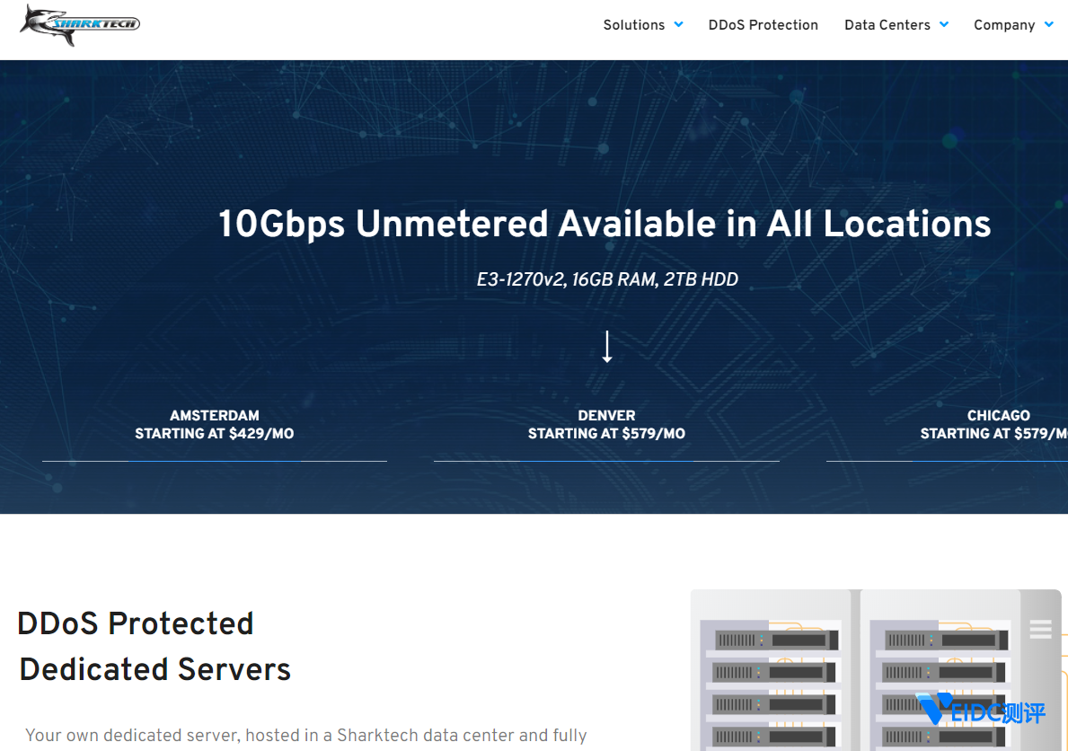The width and height of the screenshot is (1068, 751).
Task: Click the 10Gbps Unmetered hero heading
Action: tap(605, 224)
